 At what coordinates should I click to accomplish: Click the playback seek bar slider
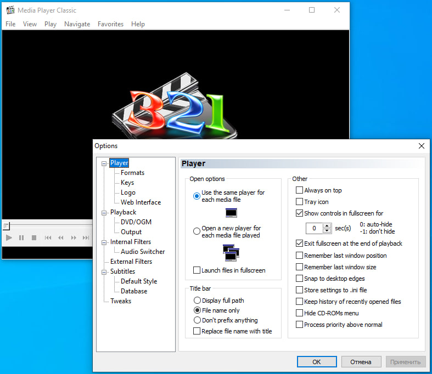[6, 226]
